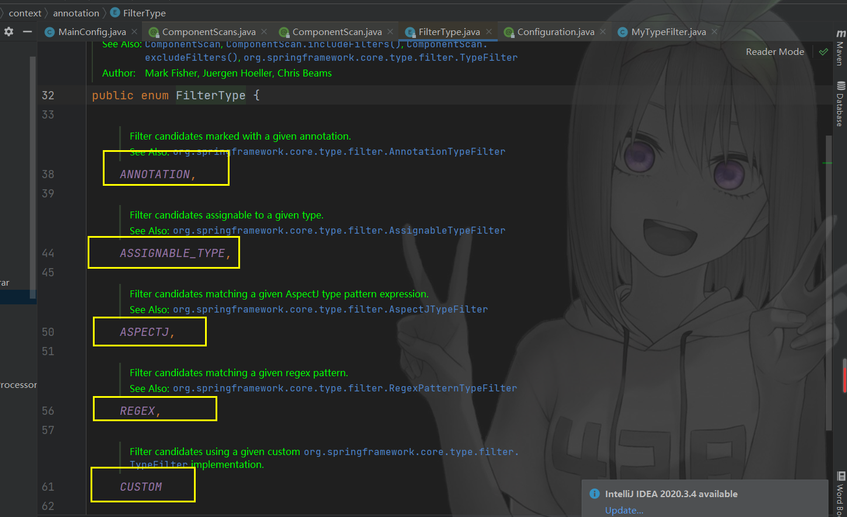
Task: Collapse project panel with minus icon
Action: coord(27,32)
